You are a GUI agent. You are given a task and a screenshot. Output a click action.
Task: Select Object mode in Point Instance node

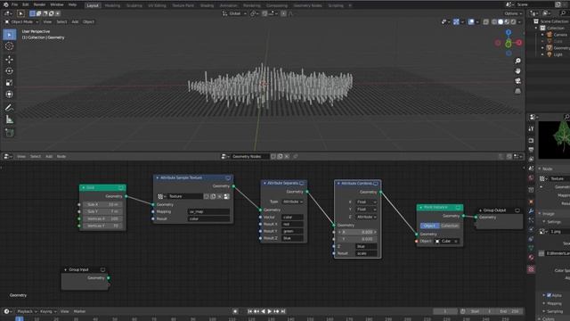[429, 226]
